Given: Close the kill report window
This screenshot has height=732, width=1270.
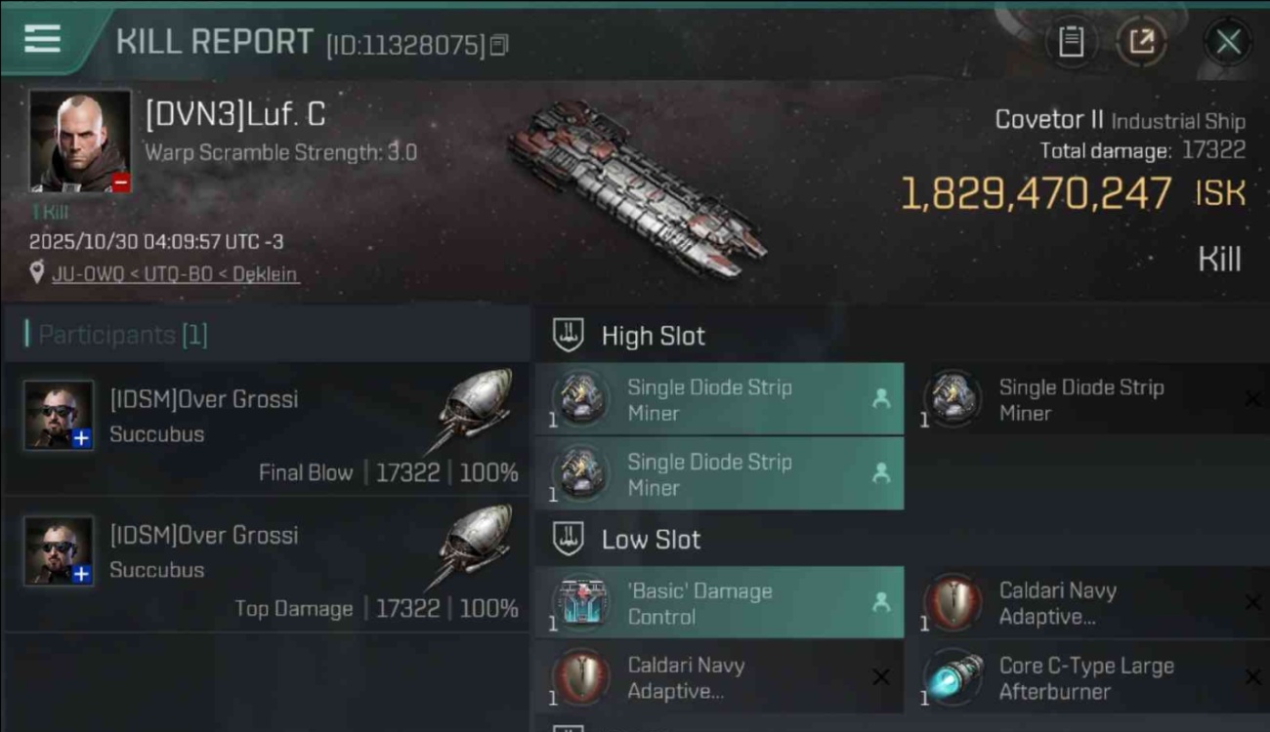Looking at the screenshot, I should [x=1227, y=42].
